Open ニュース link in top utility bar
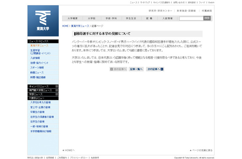This screenshot has height=159, width=242. pyautogui.click(x=134, y=2)
